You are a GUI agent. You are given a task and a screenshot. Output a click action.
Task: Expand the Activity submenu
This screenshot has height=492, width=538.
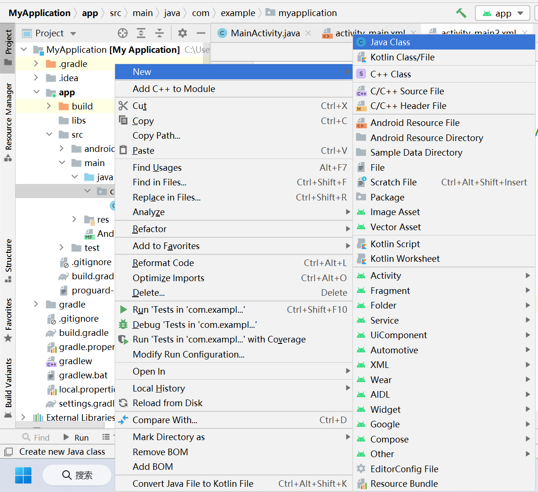tap(444, 275)
